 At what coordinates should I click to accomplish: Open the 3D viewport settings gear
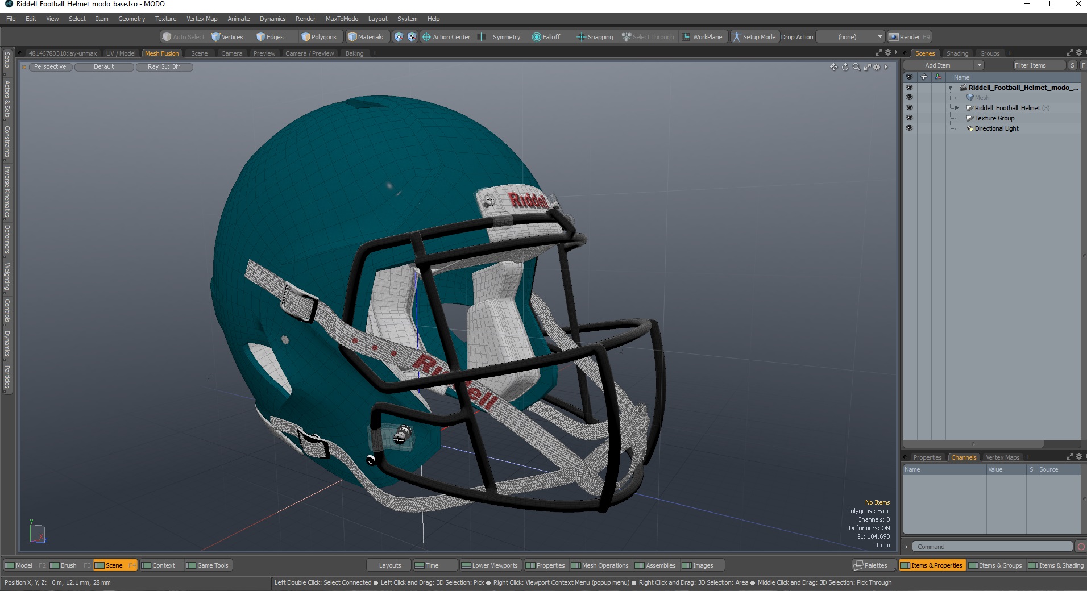(877, 67)
